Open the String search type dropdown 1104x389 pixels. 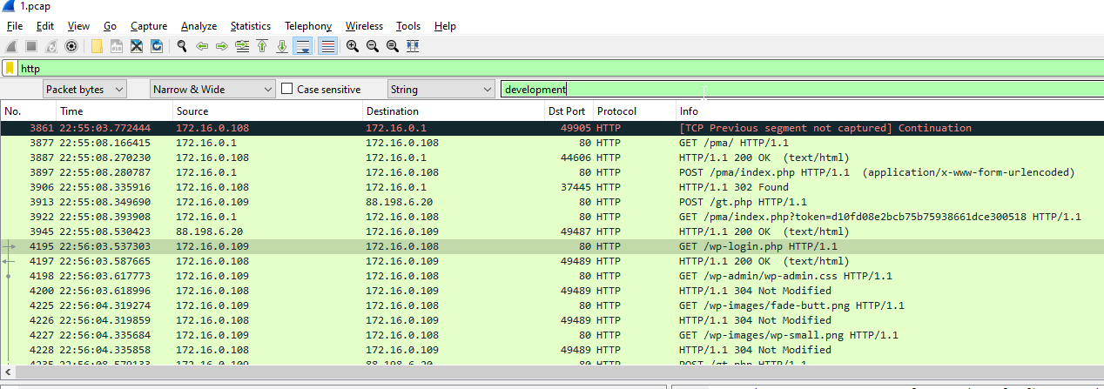[441, 89]
